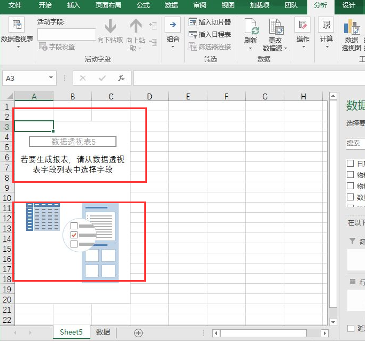Add a new sheet with plus icon
365x341 pixels.
coord(138,332)
